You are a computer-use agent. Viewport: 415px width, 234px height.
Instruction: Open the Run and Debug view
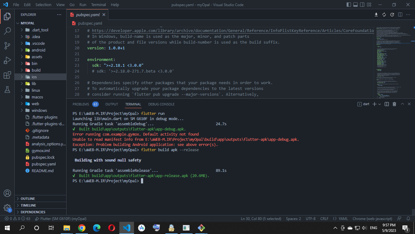7,60
